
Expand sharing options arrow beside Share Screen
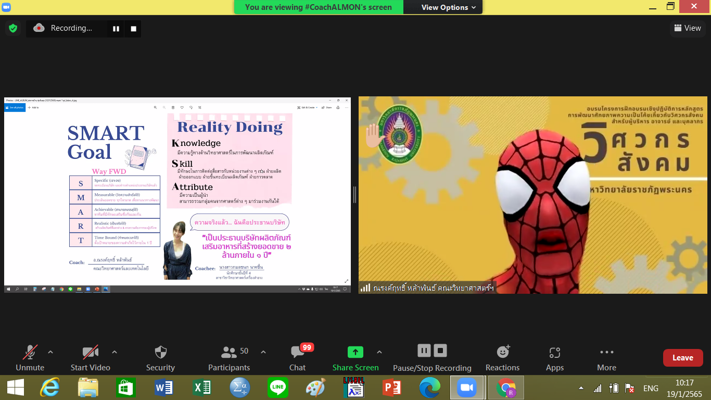[x=379, y=352]
